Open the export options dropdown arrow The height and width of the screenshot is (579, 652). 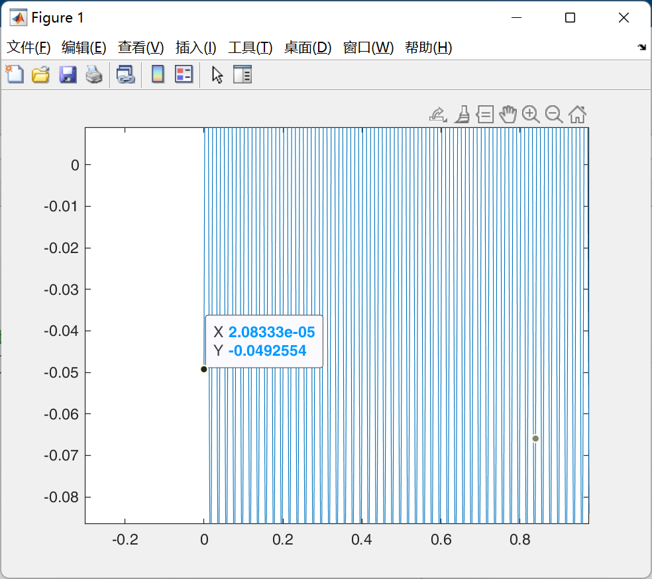click(x=445, y=119)
